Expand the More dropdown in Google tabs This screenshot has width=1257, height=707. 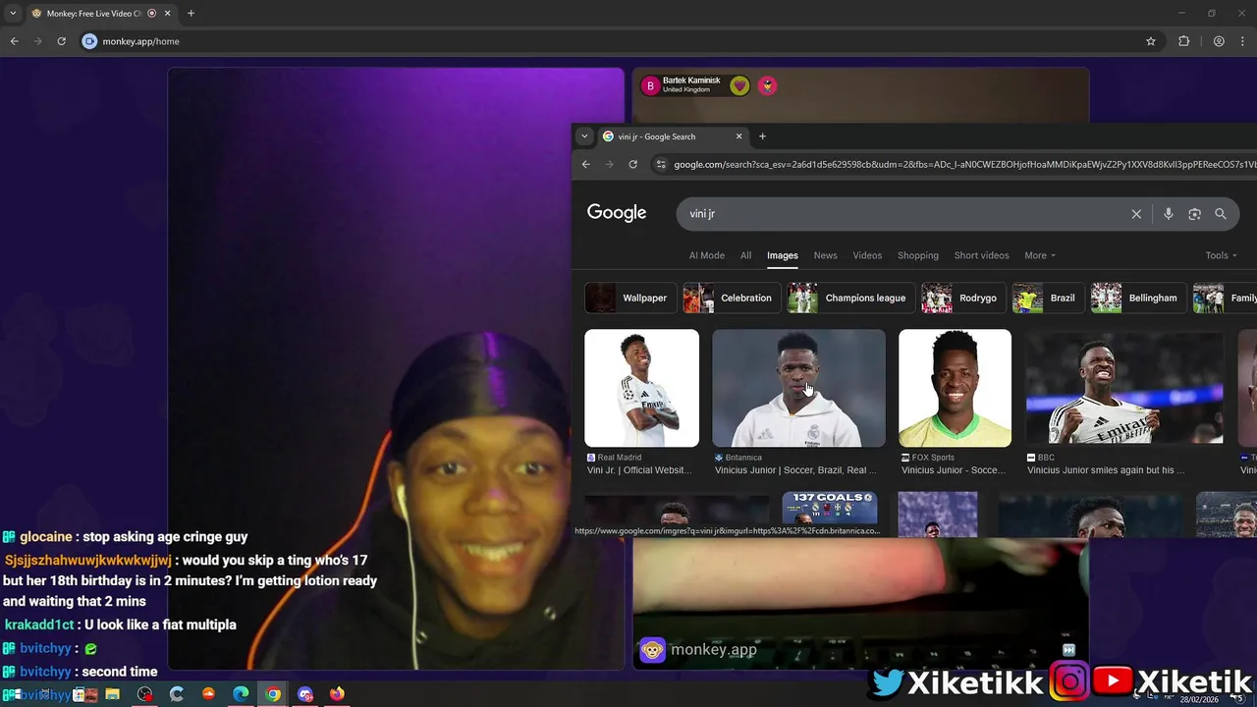[x=1040, y=255]
